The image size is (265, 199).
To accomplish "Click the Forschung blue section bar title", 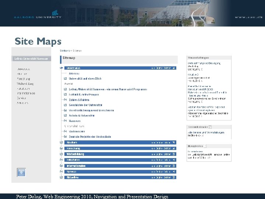I will [73, 149].
